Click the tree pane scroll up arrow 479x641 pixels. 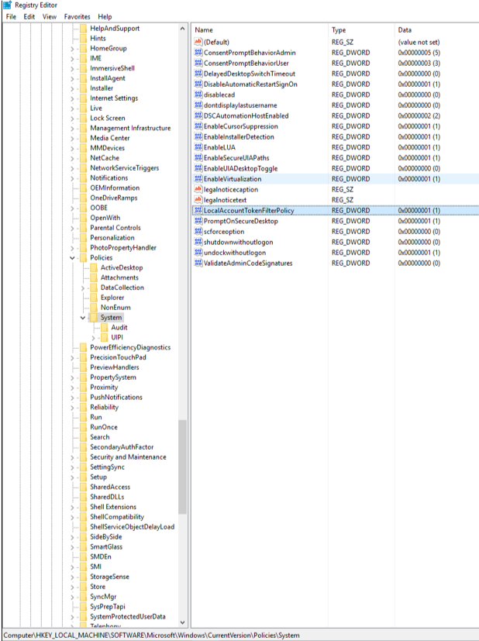(182, 29)
